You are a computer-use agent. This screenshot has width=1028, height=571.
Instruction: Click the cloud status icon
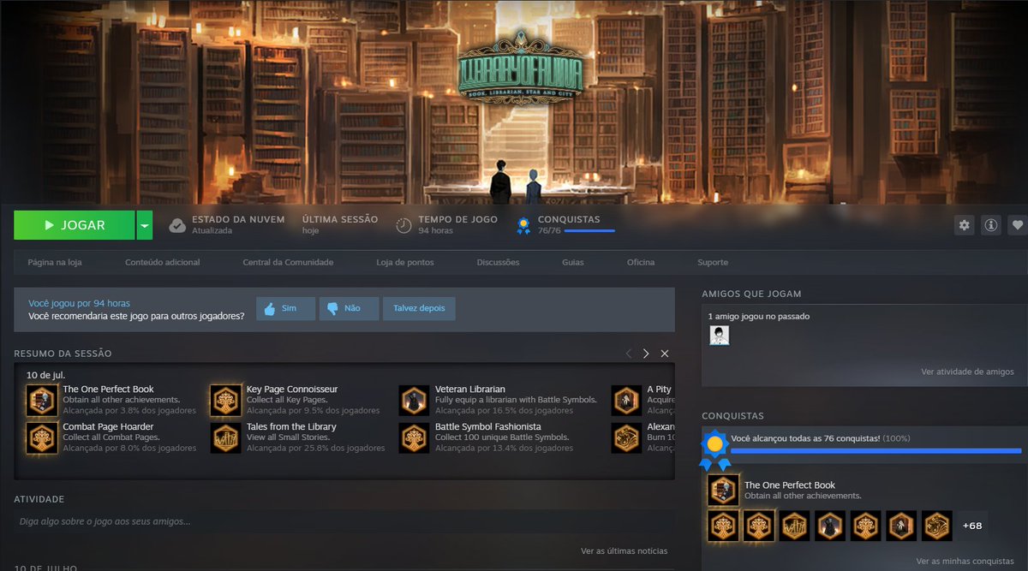pos(177,225)
